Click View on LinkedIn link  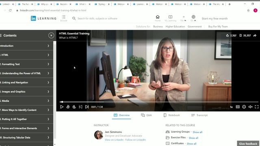point(114,140)
